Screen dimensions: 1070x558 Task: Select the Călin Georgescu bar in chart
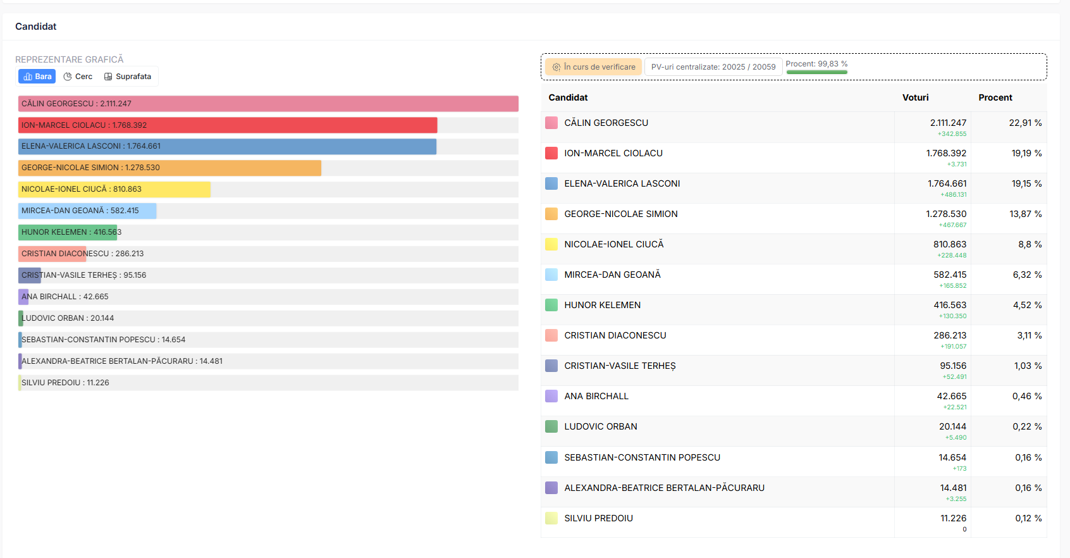tap(268, 104)
